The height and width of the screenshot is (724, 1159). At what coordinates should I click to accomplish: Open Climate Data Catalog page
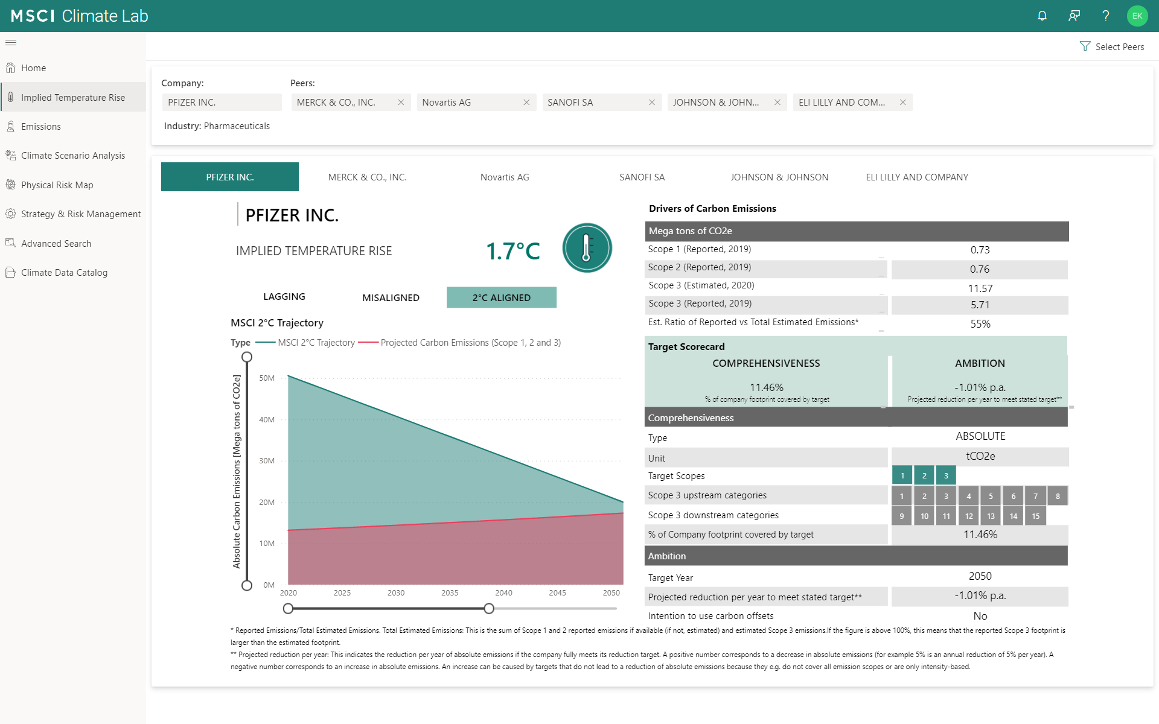click(x=65, y=273)
